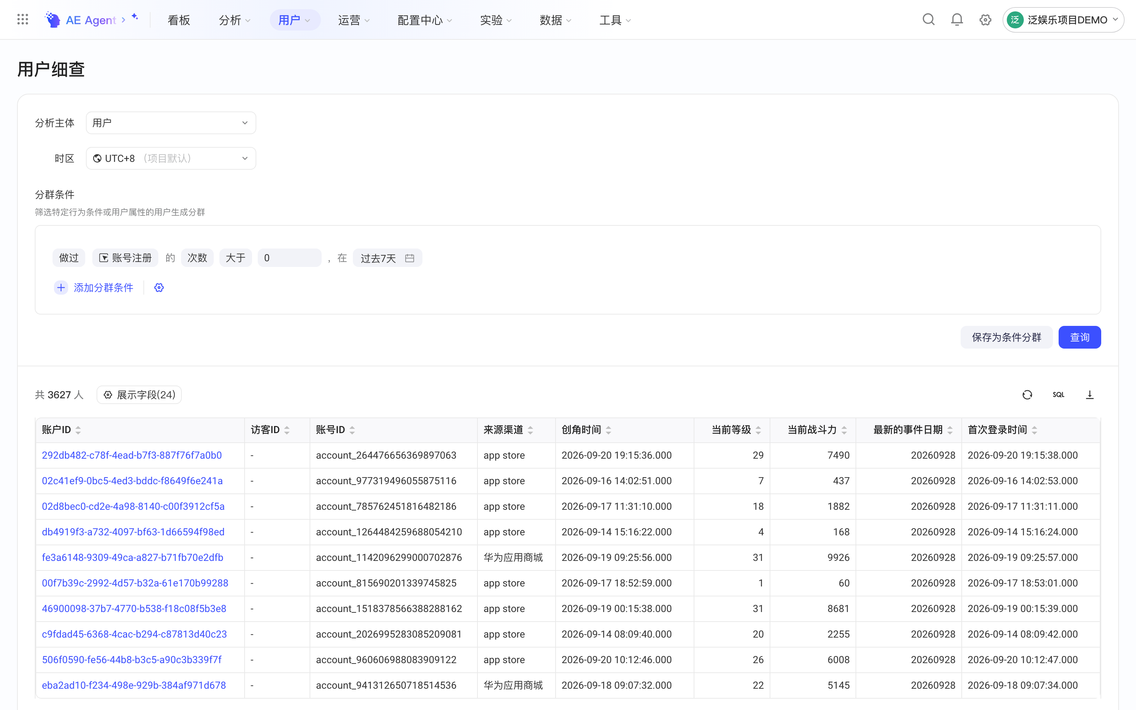The image size is (1136, 710).
Task: Open account fe3a6148-9309-49ca-a827-b71fb70e2dfb
Action: pos(133,557)
